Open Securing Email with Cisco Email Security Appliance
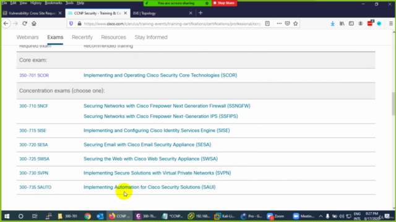 point(147,144)
